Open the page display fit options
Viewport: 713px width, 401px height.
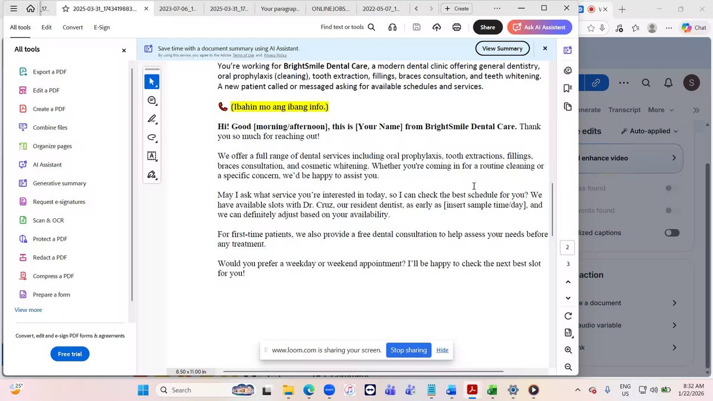[568, 332]
